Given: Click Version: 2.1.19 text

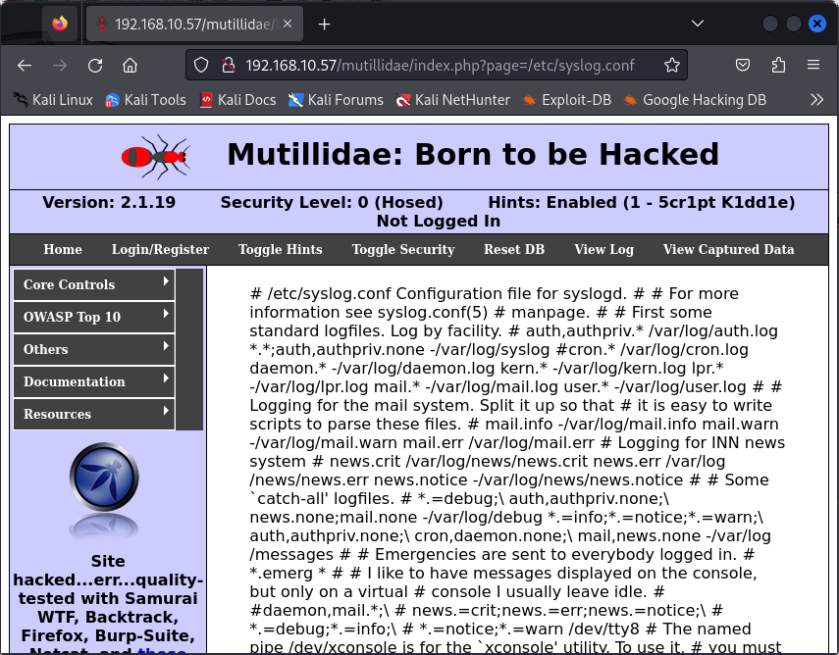Looking at the screenshot, I should (109, 202).
